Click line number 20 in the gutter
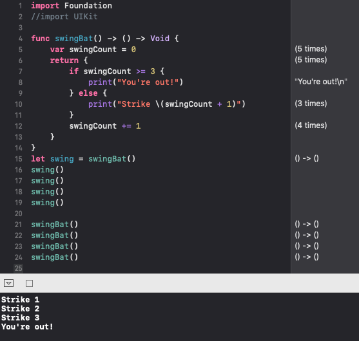This screenshot has width=359, height=341. pos(18,214)
